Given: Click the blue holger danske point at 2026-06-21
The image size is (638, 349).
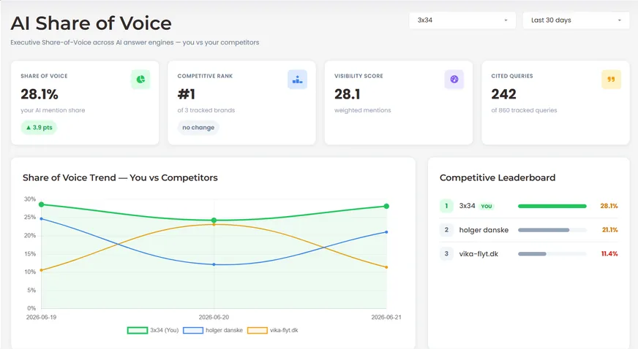Looking at the screenshot, I should pos(386,232).
